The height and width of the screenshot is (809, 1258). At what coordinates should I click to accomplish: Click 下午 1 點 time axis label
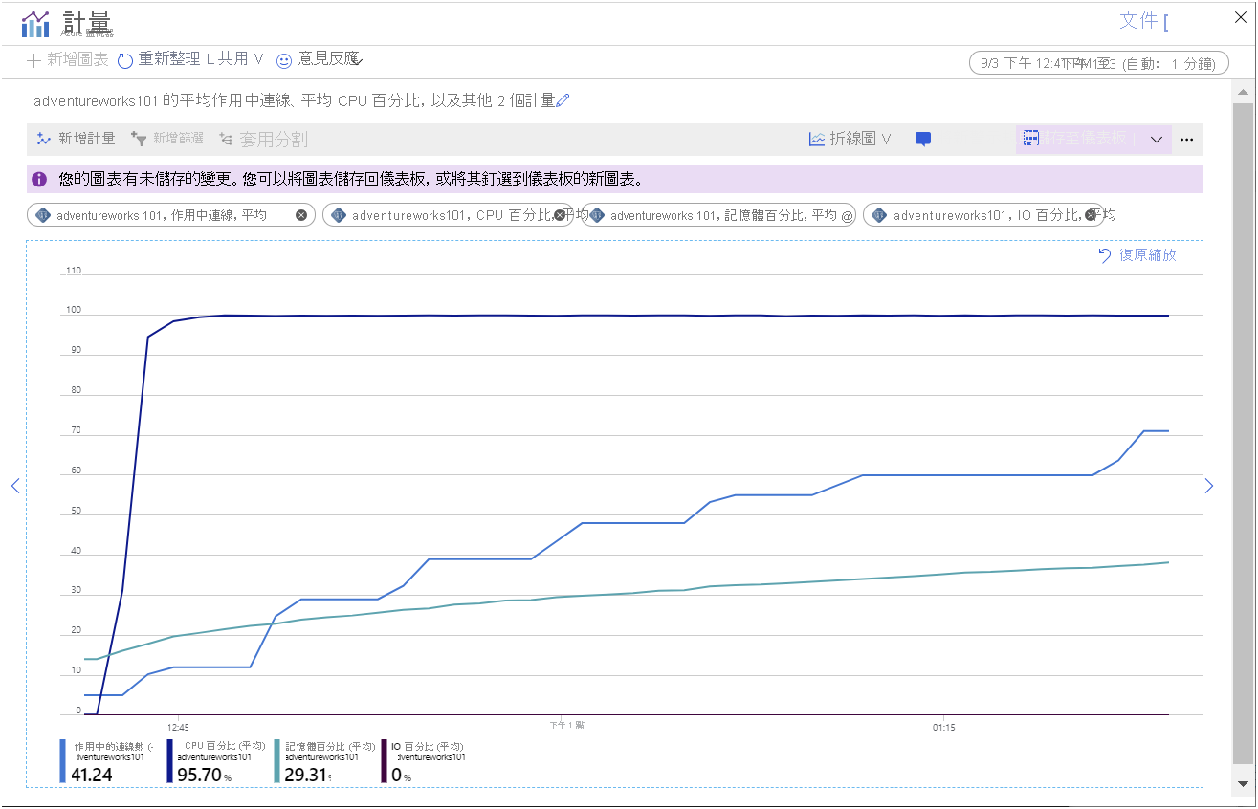[566, 725]
